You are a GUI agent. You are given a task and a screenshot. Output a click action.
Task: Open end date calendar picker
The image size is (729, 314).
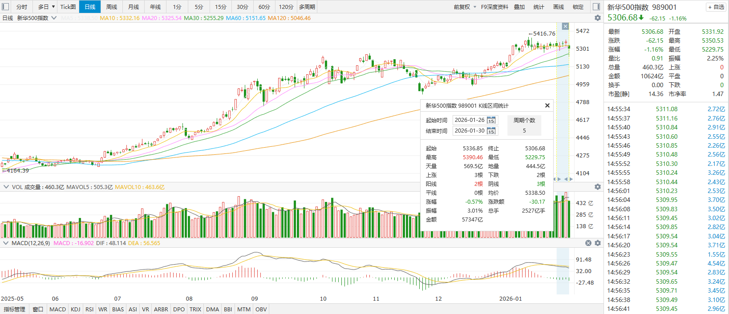(491, 131)
